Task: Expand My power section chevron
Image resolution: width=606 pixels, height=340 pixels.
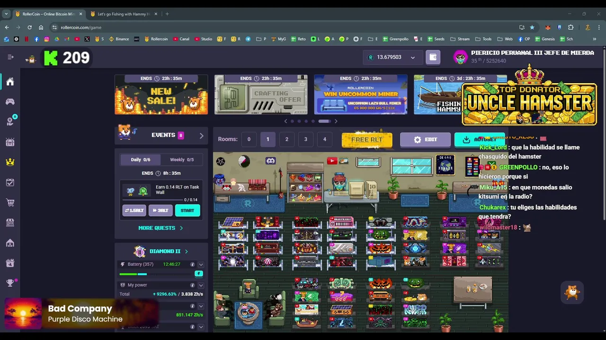Action: click(x=201, y=285)
